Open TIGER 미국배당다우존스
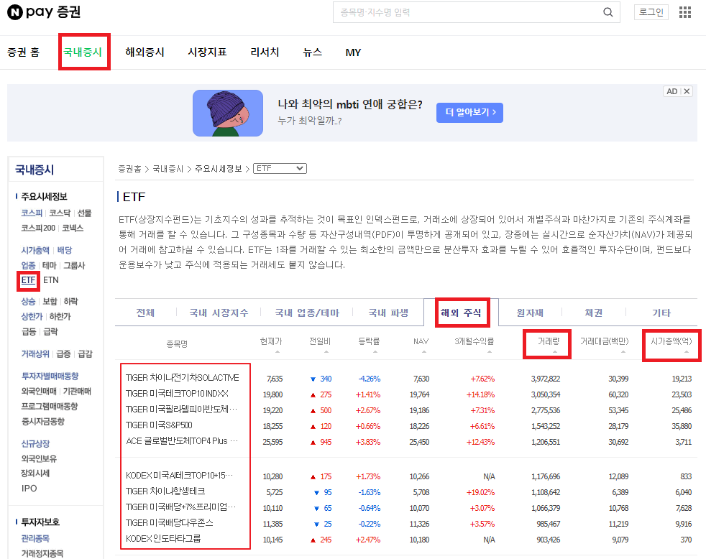This screenshot has width=706, height=559. point(169,522)
